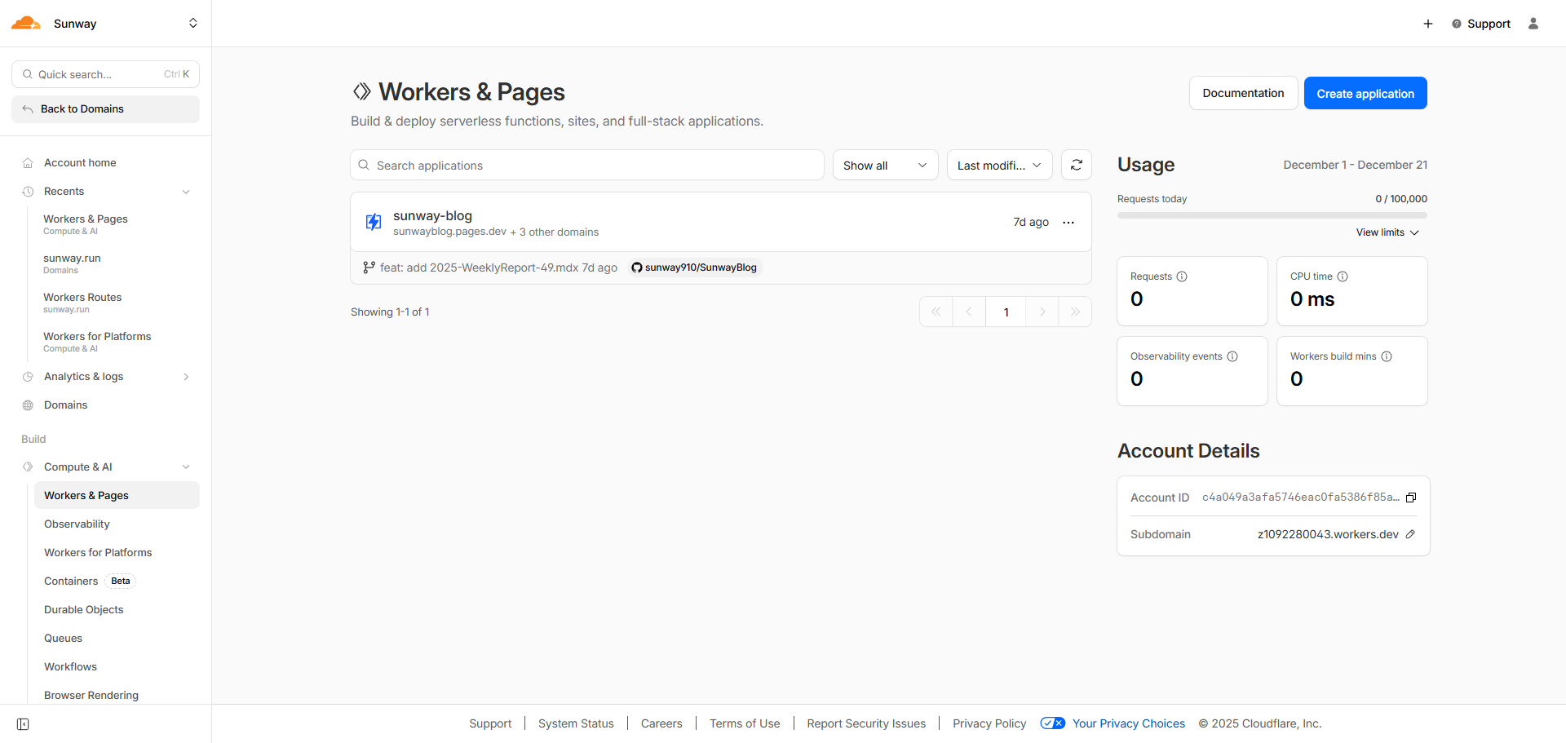Click the plus add icon in header
1566x743 pixels.
click(x=1427, y=24)
